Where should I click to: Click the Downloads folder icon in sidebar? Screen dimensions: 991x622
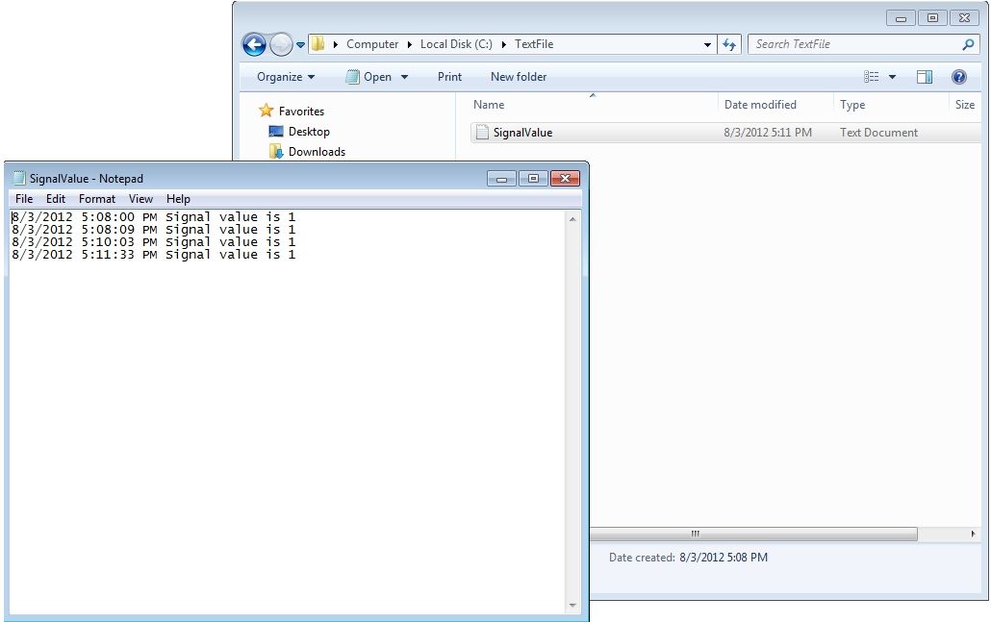(x=276, y=151)
